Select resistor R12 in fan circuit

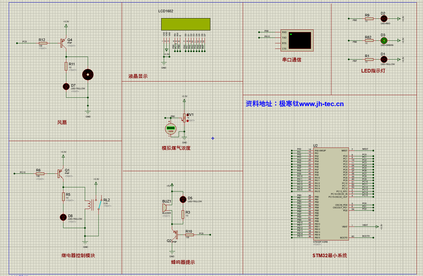click(x=43, y=43)
